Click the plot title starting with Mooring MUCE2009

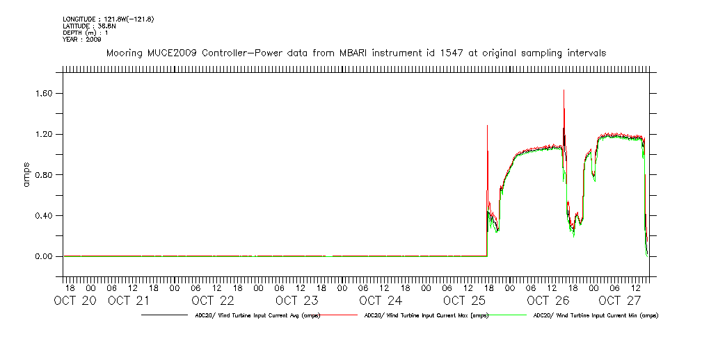tap(356, 53)
